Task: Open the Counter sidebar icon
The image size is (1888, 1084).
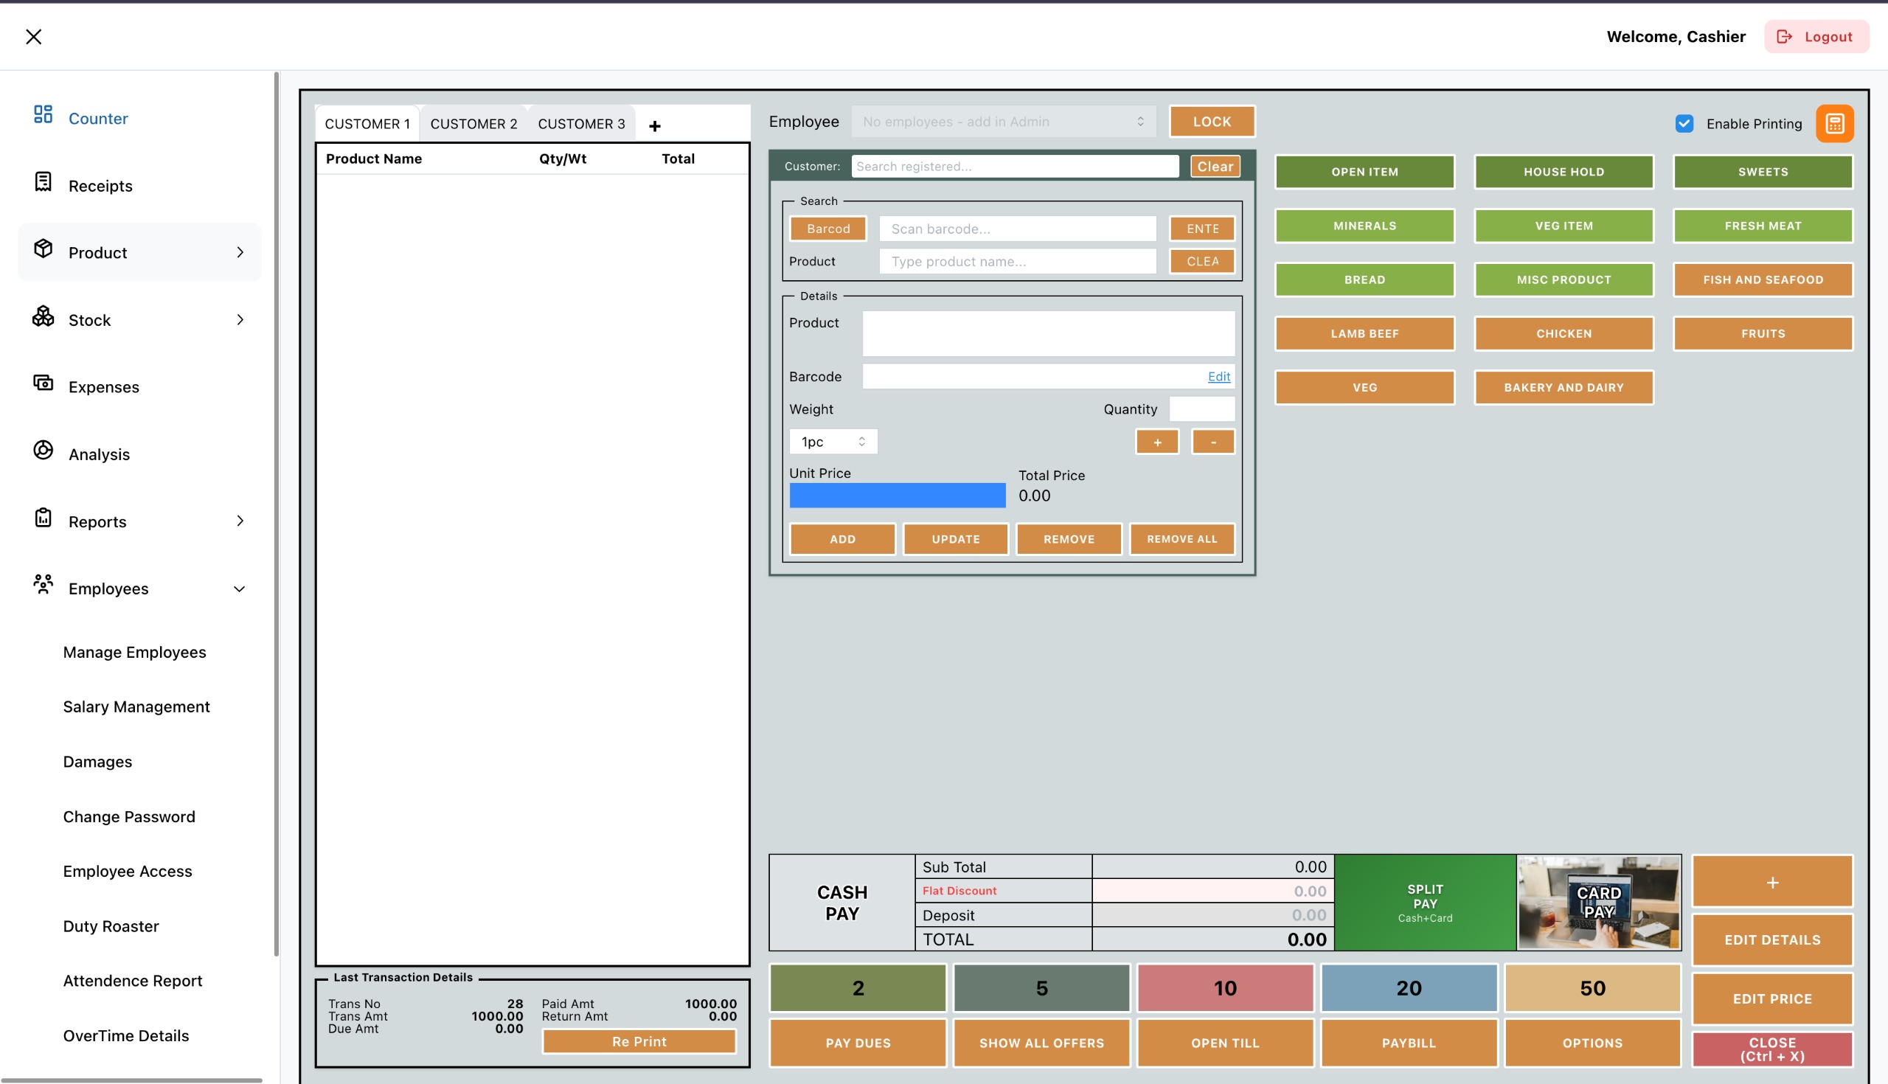Action: point(44,114)
